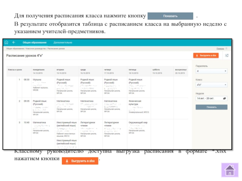Open the filter settings sliders icon
Screen dimensions: 242x181
tap(227, 56)
